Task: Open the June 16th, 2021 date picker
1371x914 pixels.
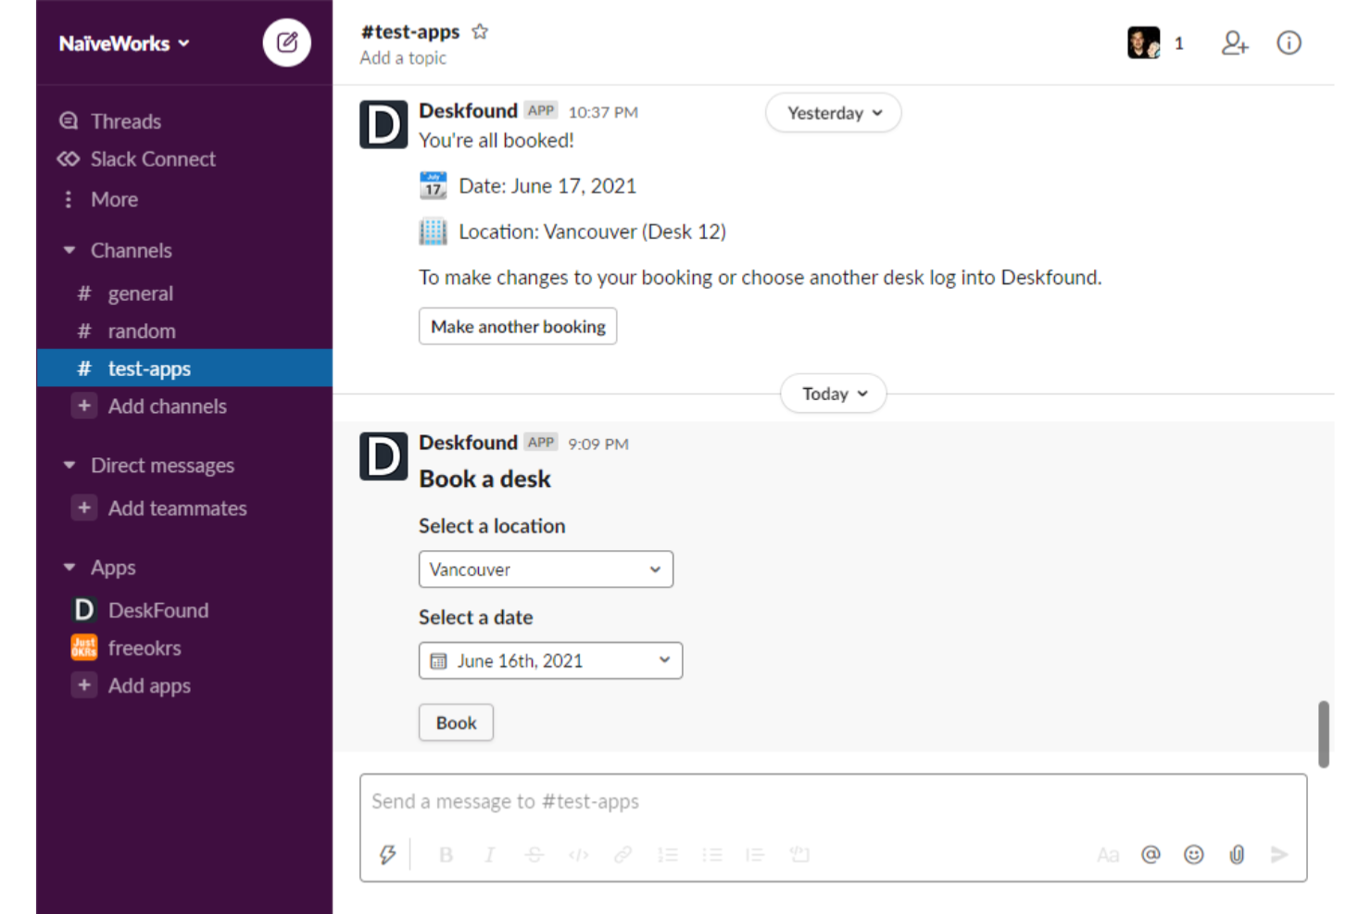Action: pos(550,660)
